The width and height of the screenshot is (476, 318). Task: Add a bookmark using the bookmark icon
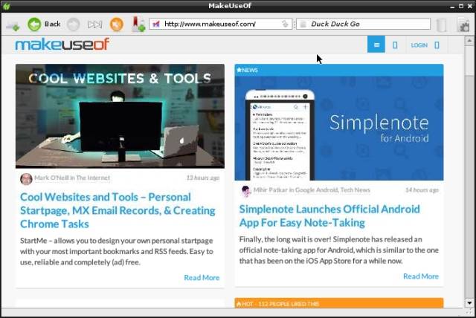[138, 25]
